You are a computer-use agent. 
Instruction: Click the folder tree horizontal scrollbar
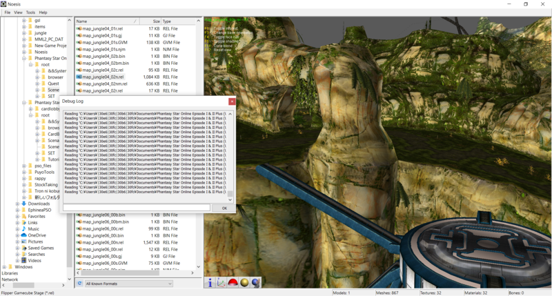click(x=23, y=285)
